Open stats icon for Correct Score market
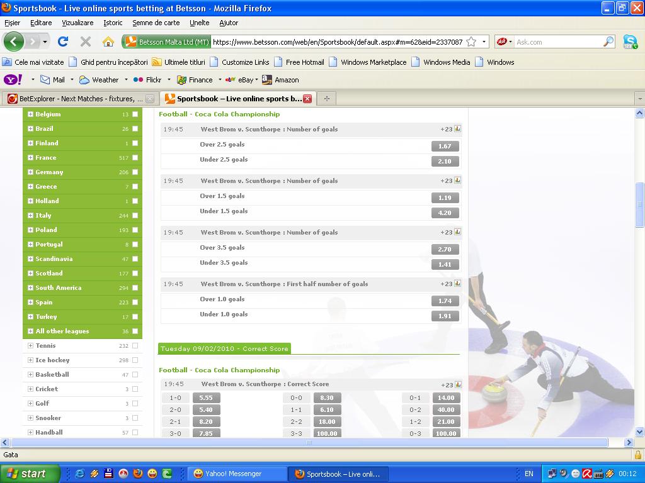Screen dimensions: 645x483 (x=458, y=384)
